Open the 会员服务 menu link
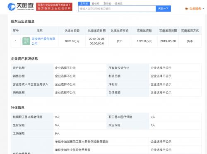 point(195,9)
